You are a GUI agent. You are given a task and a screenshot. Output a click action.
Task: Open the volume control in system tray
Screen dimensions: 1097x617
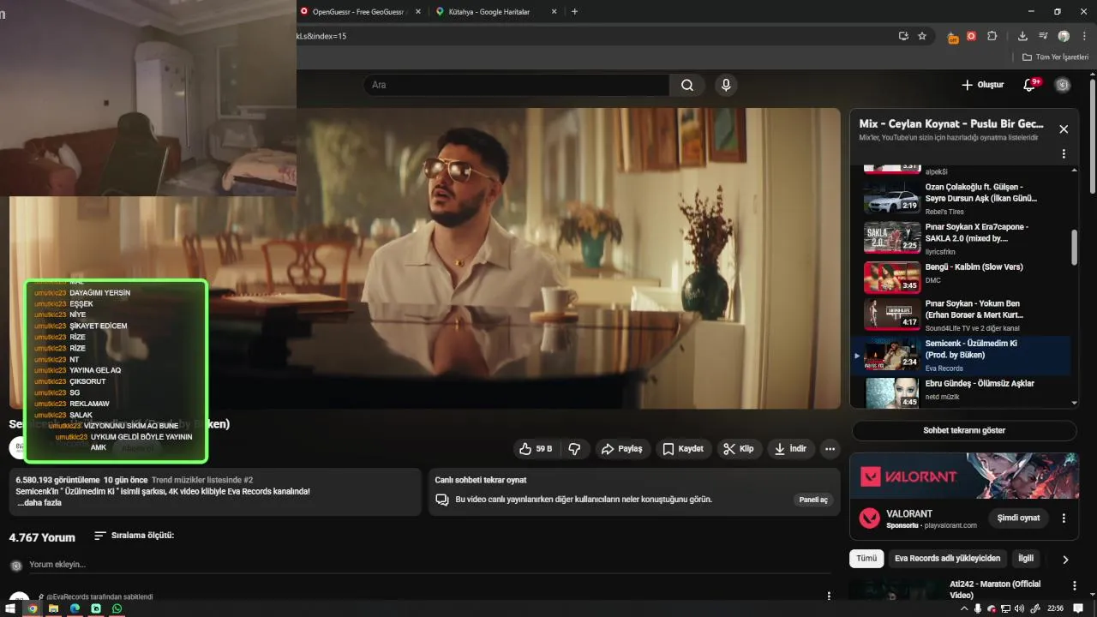click(1019, 608)
